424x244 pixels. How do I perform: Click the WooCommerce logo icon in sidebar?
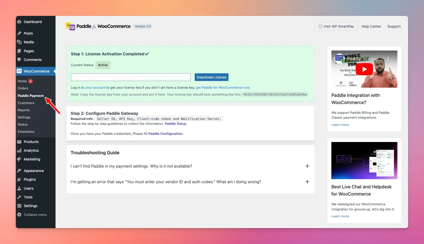pos(19,71)
